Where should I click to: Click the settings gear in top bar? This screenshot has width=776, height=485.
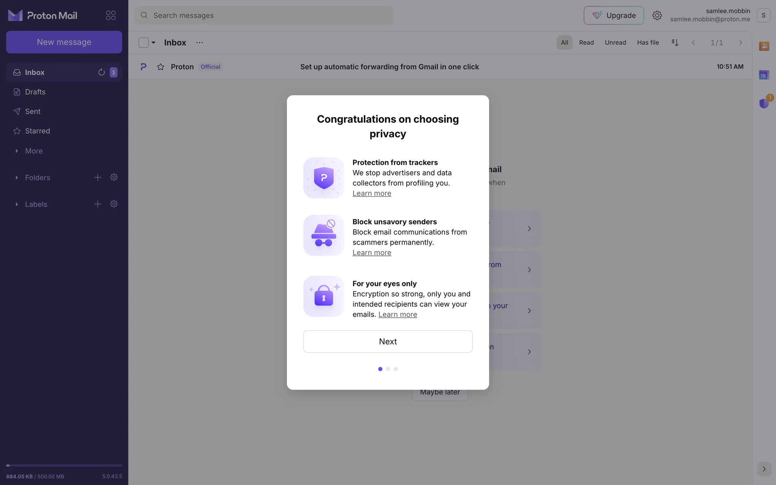pyautogui.click(x=657, y=15)
